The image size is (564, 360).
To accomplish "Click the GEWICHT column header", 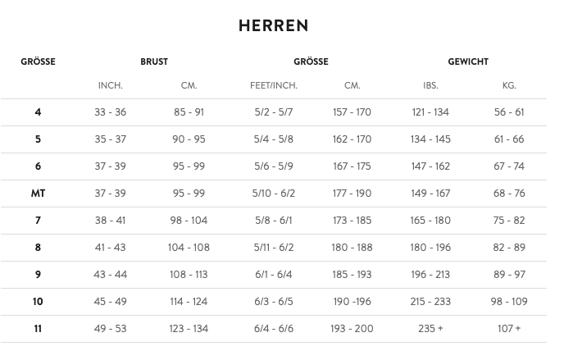I will (468, 62).
